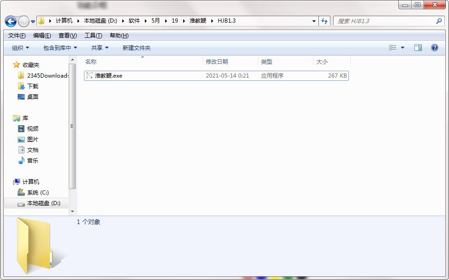The height and width of the screenshot is (280, 449).
Task: Open the view options dropdown arrow
Action: tap(402, 48)
